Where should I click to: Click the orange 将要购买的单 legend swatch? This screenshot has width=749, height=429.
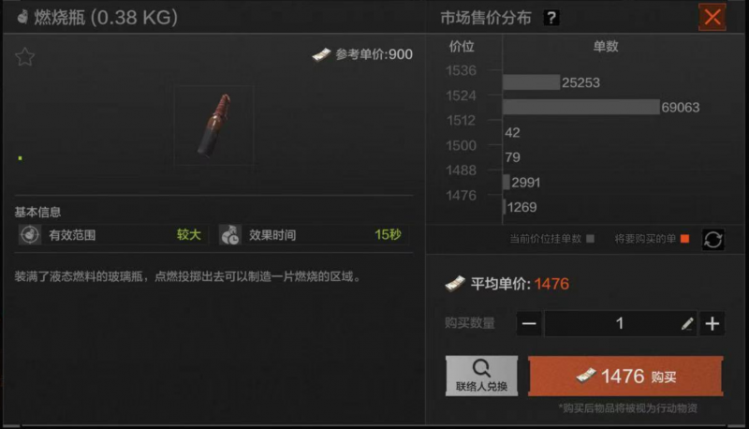684,239
